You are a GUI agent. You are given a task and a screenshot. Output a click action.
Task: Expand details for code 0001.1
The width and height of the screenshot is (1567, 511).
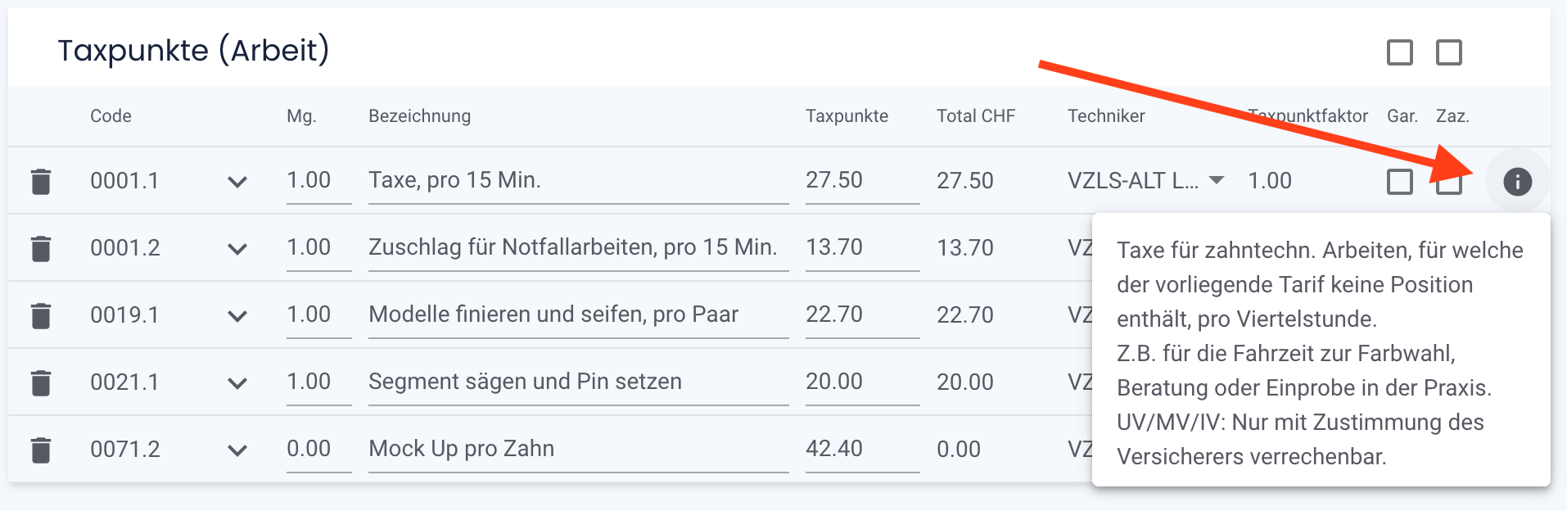(237, 182)
